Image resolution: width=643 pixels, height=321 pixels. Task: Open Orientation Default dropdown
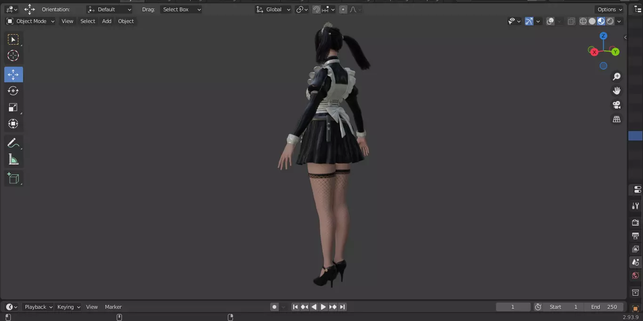[x=110, y=9]
